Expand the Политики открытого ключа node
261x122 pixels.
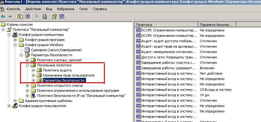[27, 85]
